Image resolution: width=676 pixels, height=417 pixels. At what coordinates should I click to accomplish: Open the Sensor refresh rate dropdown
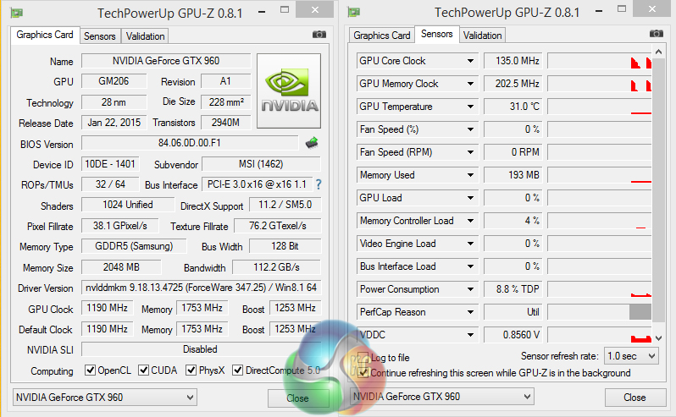click(x=631, y=356)
